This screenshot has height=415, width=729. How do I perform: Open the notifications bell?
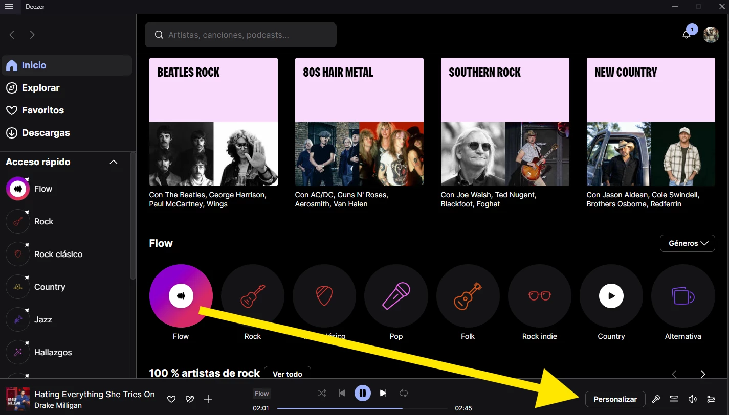(687, 35)
